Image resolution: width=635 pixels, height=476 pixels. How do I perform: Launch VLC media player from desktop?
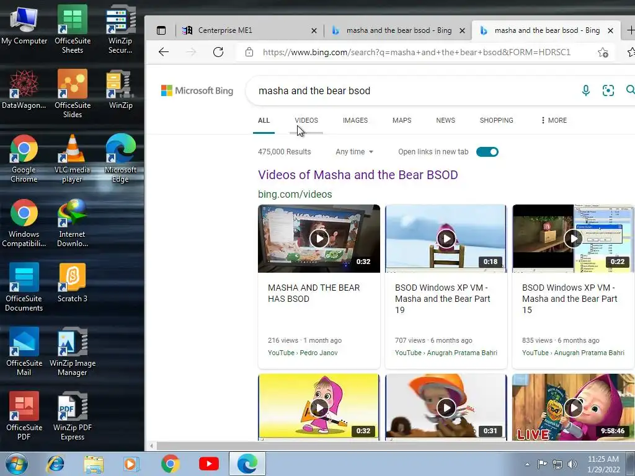click(72, 159)
